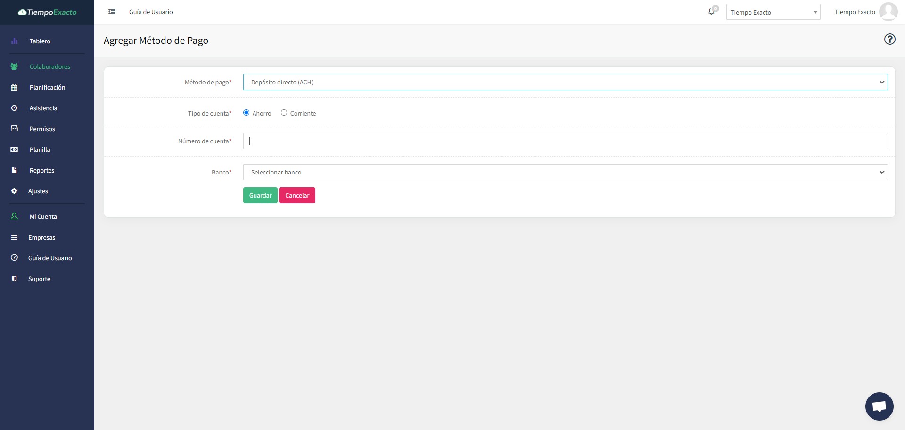Screen dimensions: 905x430
Task: Open Planificación menu item
Action: point(48,87)
